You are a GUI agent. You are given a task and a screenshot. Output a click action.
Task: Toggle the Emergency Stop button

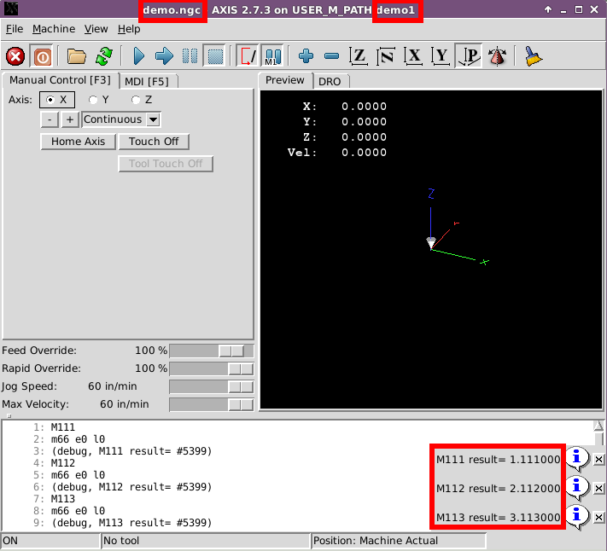tap(15, 56)
